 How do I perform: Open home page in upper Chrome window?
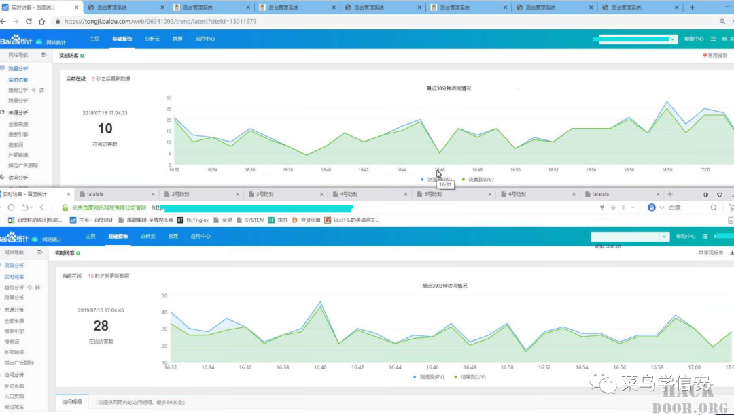click(x=41, y=22)
